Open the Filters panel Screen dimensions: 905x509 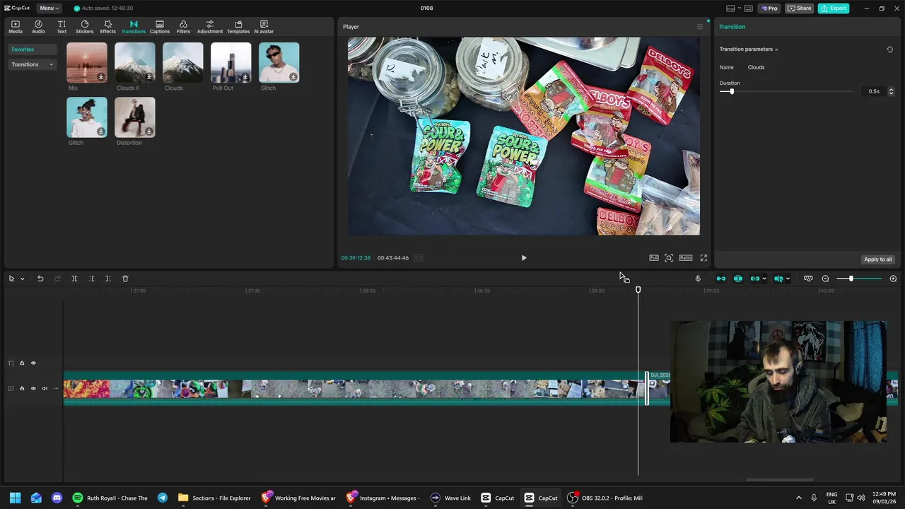[183, 27]
